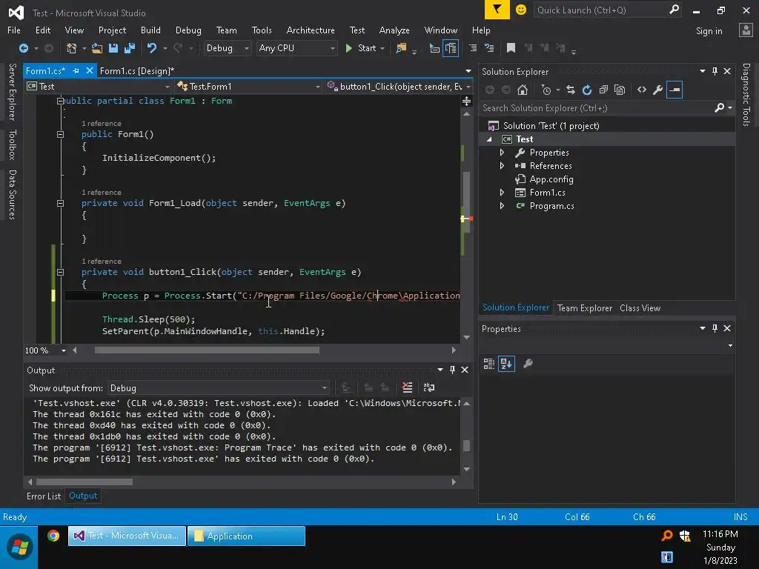
Task: Click the feedback smiley icon
Action: click(x=521, y=10)
